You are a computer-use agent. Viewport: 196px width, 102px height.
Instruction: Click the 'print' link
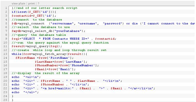click(x=31, y=4)
